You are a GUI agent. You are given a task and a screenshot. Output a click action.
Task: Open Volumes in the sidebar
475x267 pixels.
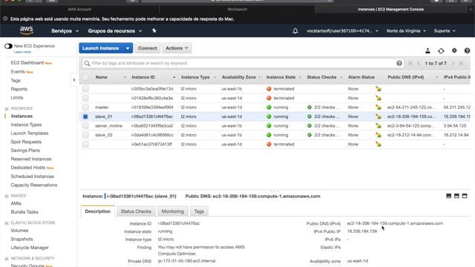[19, 231]
